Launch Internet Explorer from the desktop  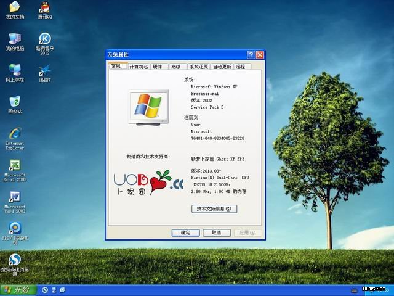[15, 138]
